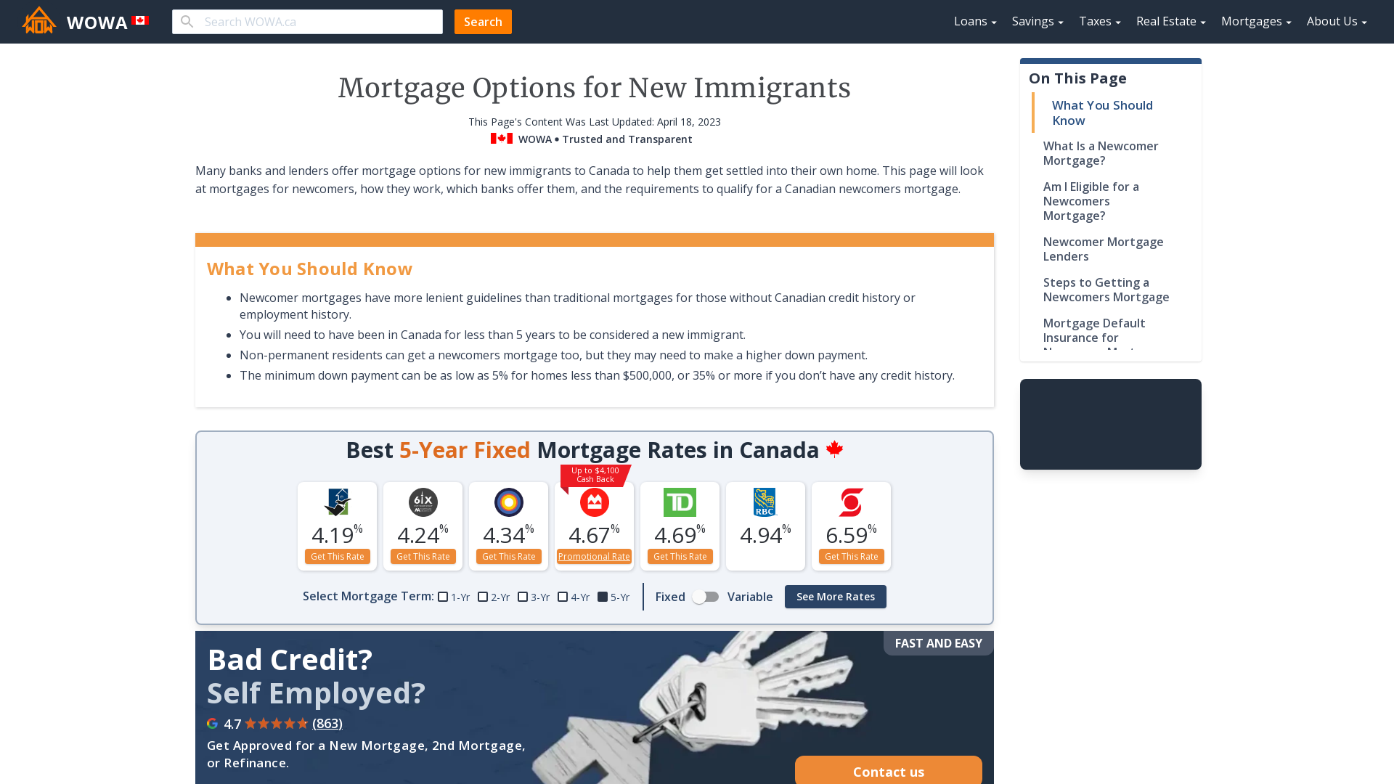Click the Real Estate menu item

pyautogui.click(x=1168, y=21)
